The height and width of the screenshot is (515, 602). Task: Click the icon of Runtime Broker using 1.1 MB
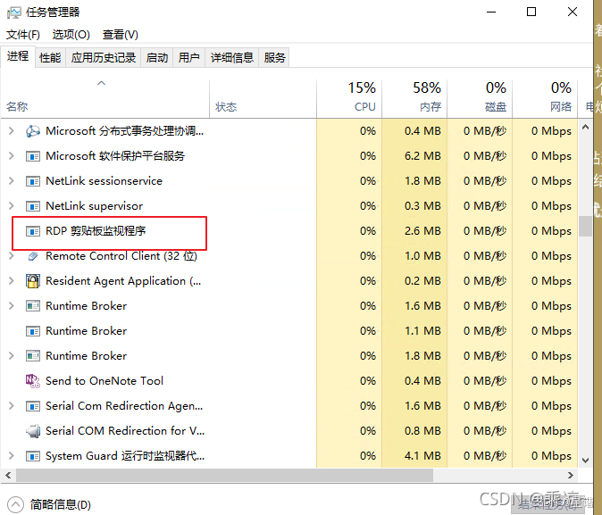coord(33,331)
